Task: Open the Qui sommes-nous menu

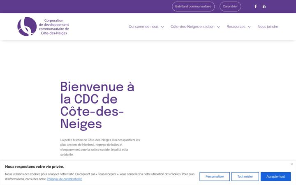Action: click(143, 27)
